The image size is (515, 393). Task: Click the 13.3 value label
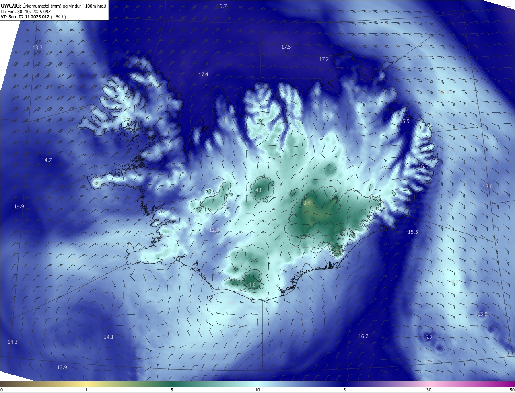[37, 47]
